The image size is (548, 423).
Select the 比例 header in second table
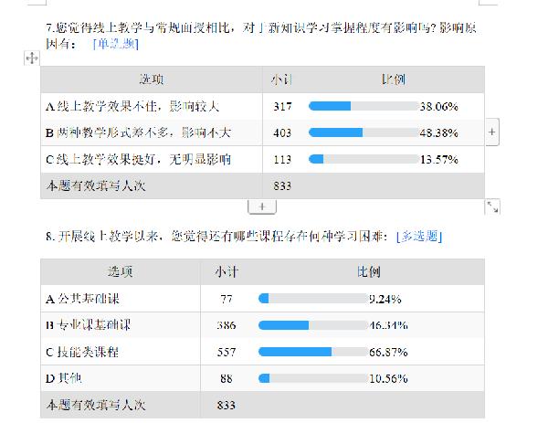pyautogui.click(x=369, y=271)
